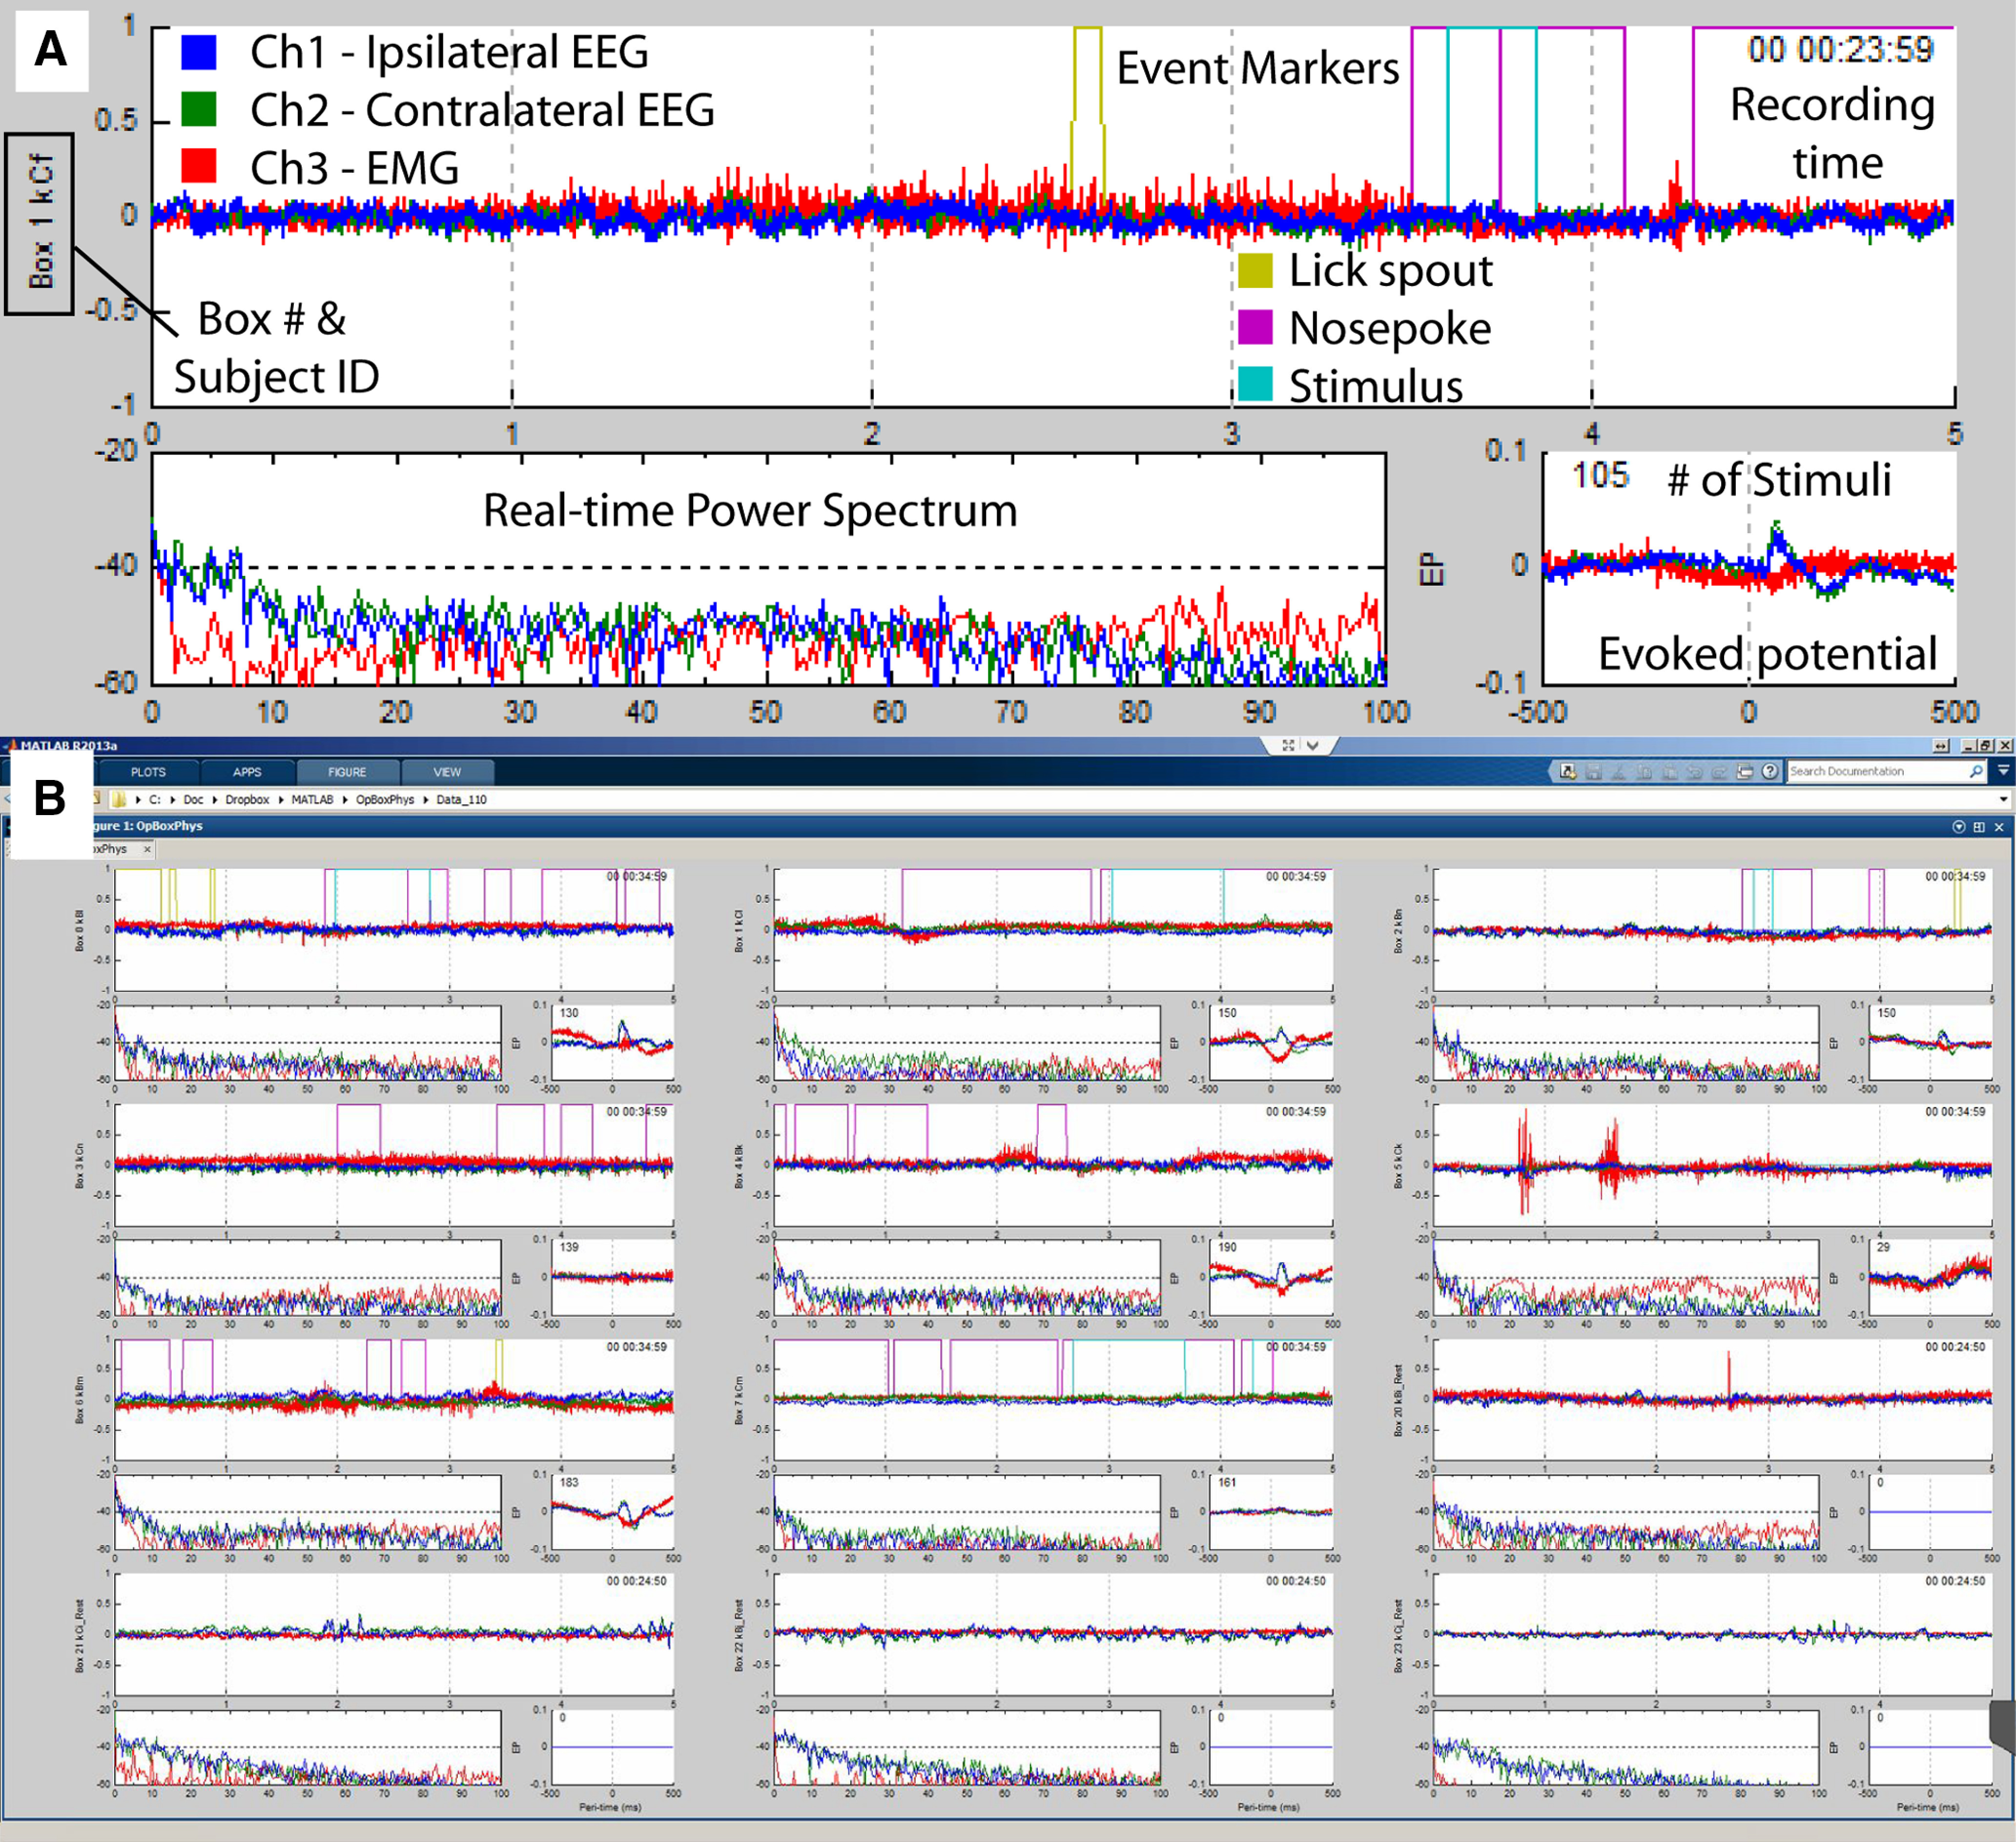Click the yellow Lick spout legend swatch
This screenshot has width=2016, height=1842.
[1255, 270]
